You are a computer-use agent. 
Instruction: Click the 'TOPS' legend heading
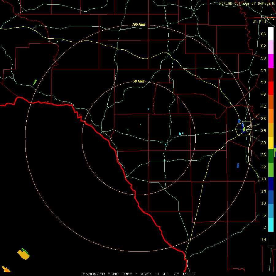pyautogui.click(x=270, y=18)
